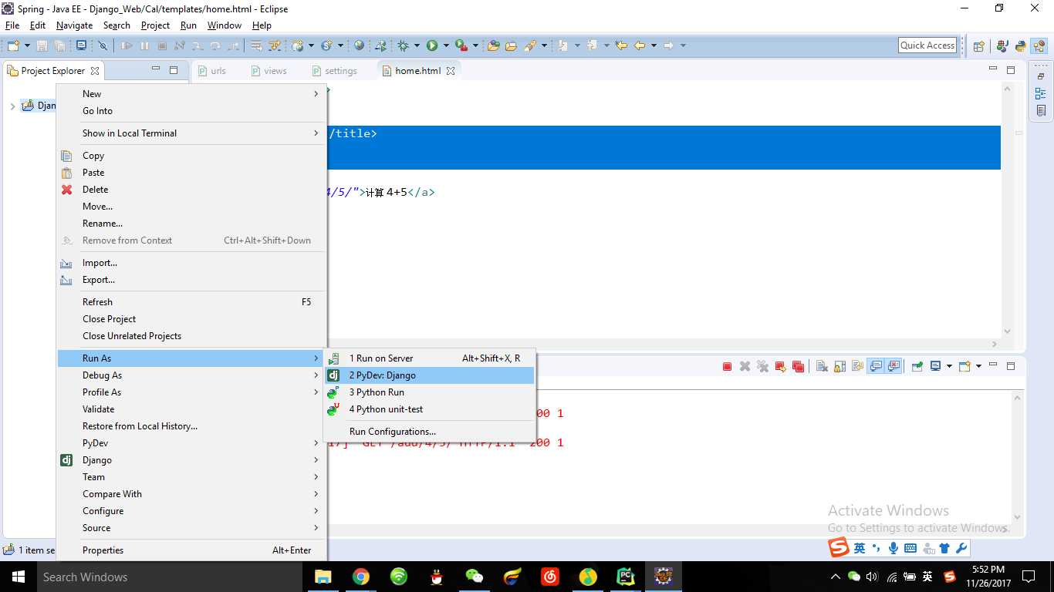
Task: Click the Quick Access search field
Action: pos(927,45)
